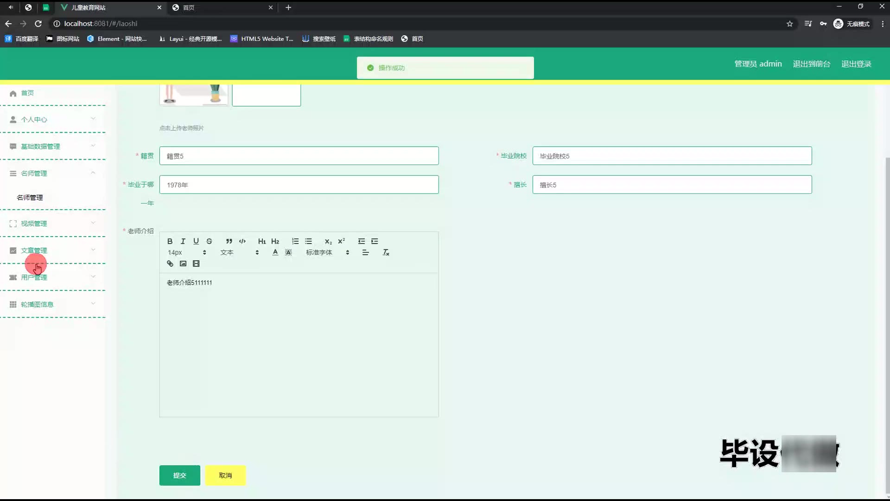Insert a blockquote in the editor
This screenshot has width=890, height=501.
(x=229, y=241)
